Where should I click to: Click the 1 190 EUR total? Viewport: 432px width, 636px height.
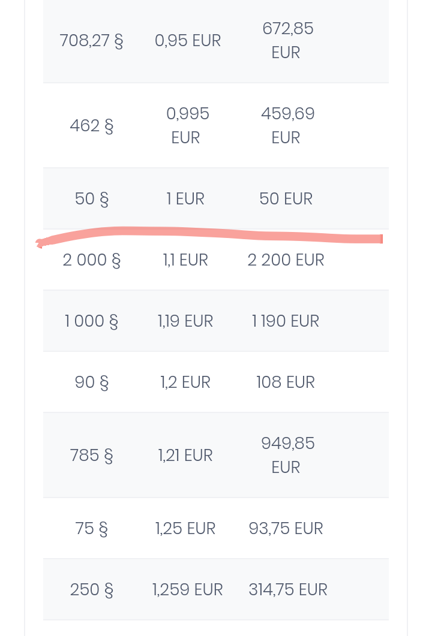point(286,321)
